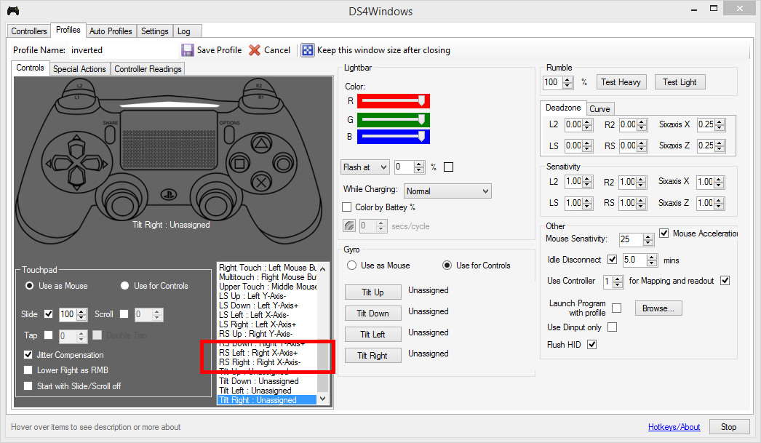Viewport: 761px width, 443px height.
Task: Switch to the deadzone Curve tab
Action: (600, 108)
